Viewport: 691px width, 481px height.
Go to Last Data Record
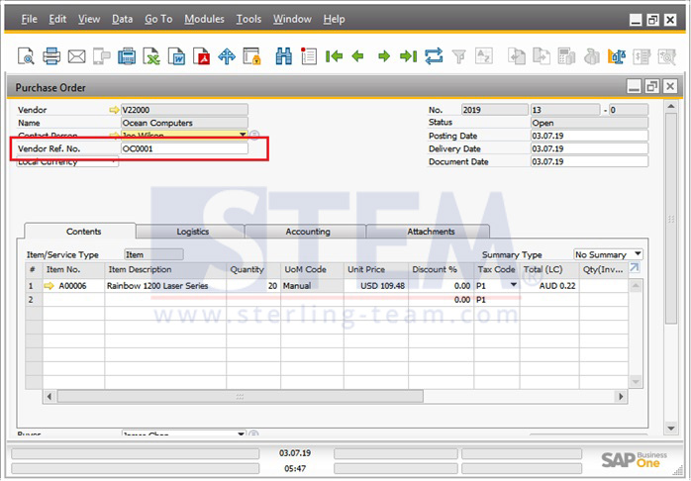pyautogui.click(x=409, y=56)
